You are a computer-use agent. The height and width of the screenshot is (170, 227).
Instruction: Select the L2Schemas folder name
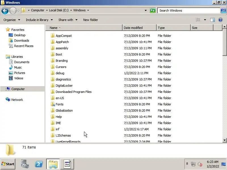(63, 135)
